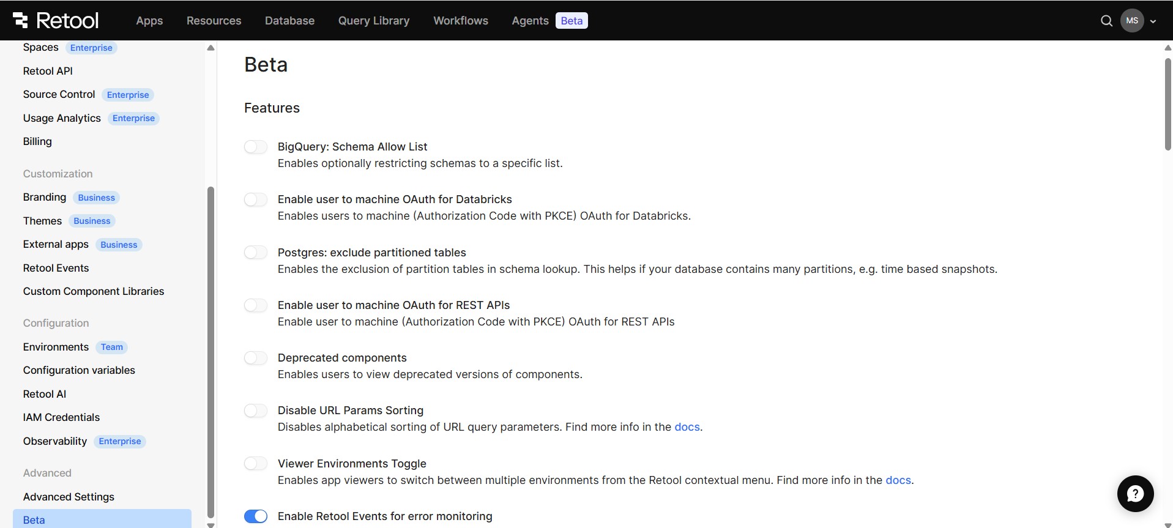Go to Workflows
Viewport: 1173px width, 528px height.
(x=461, y=21)
